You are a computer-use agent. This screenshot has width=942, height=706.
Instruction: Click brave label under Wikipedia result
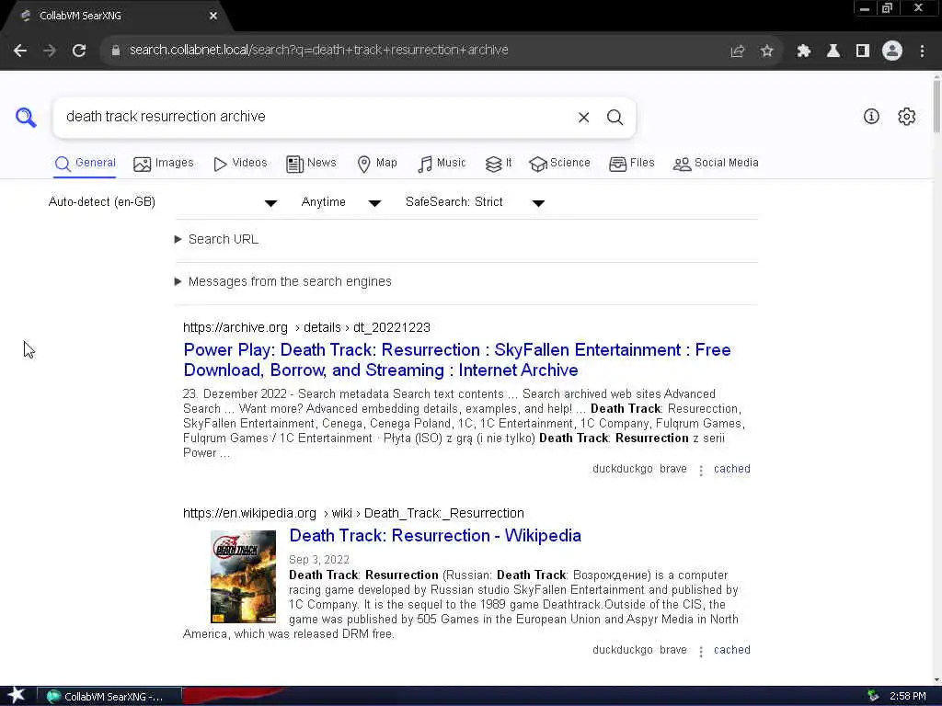[672, 650]
